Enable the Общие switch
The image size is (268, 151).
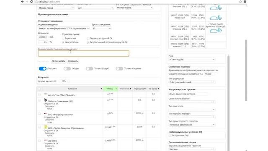(67, 69)
